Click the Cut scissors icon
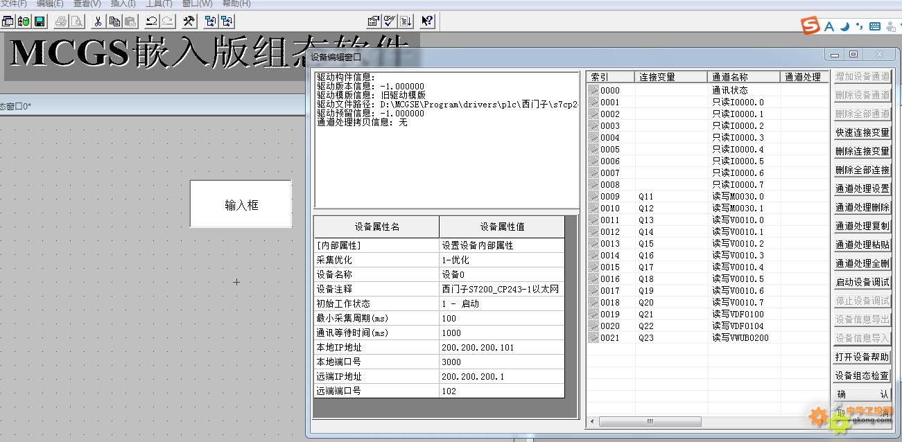 point(98,21)
